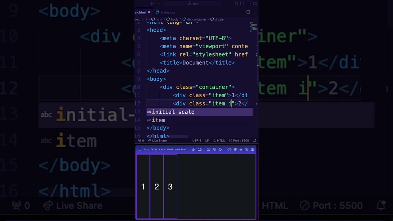393x221 pixels.
Task: Click the '<head>' opening tag on line 3
Action: tap(156, 30)
